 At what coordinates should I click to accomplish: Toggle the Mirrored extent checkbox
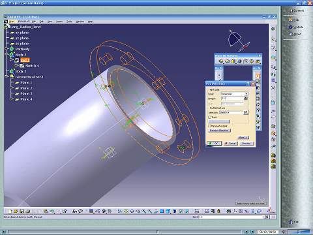click(x=210, y=126)
